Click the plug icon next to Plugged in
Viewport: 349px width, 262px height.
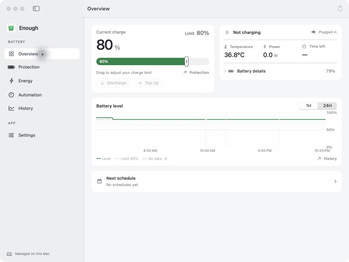(x=313, y=32)
